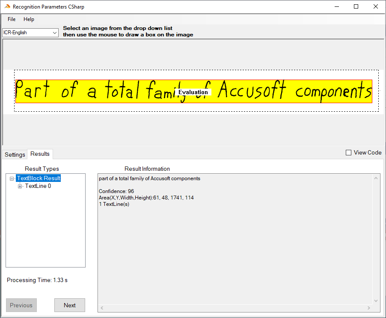The image size is (386, 318).
Task: Switch to the Settings tab
Action: [15, 155]
